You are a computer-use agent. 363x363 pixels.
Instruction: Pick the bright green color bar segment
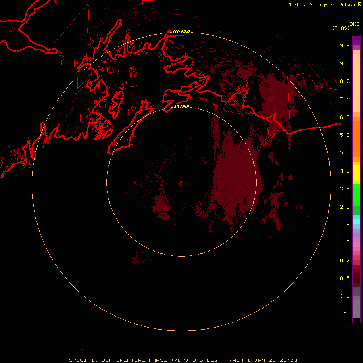pyautogui.click(x=356, y=194)
